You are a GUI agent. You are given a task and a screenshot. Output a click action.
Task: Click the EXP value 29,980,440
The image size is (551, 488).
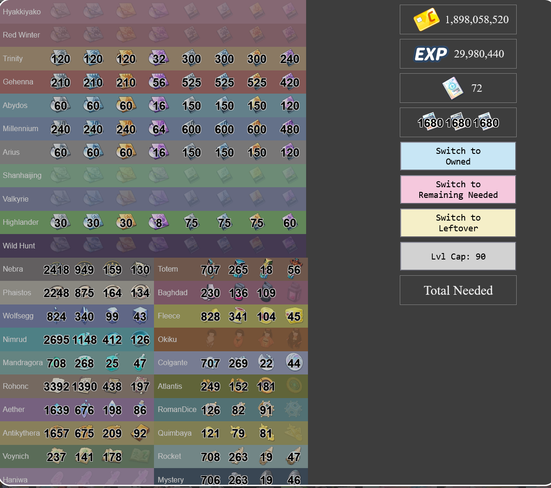(x=479, y=54)
